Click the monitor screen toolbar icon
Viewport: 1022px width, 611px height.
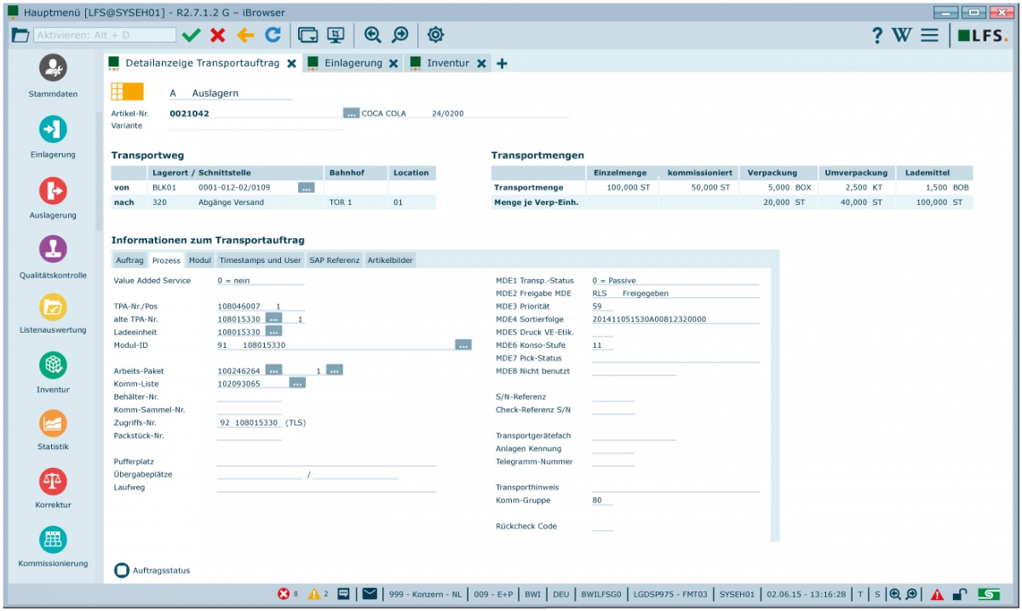[x=336, y=35]
